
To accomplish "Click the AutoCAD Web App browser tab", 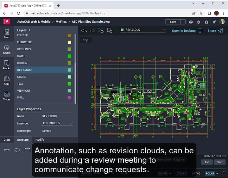I will 28,6.
